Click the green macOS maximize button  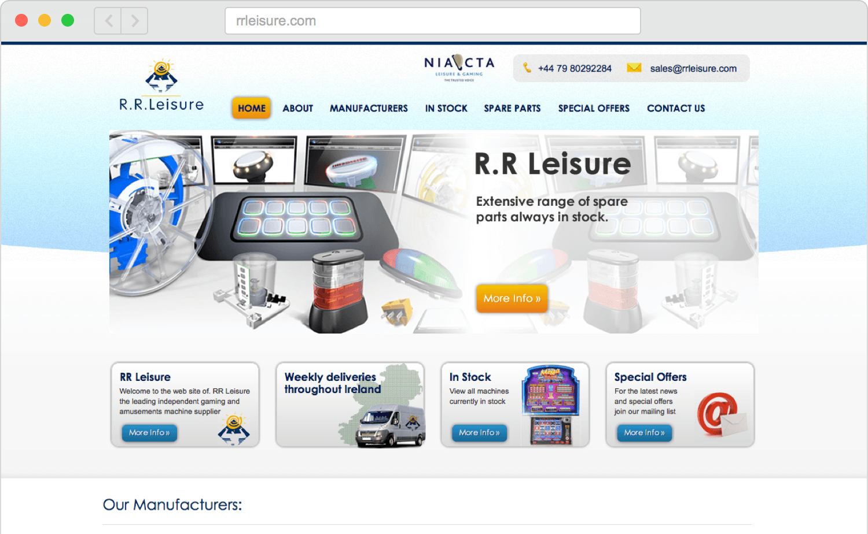pos(68,20)
